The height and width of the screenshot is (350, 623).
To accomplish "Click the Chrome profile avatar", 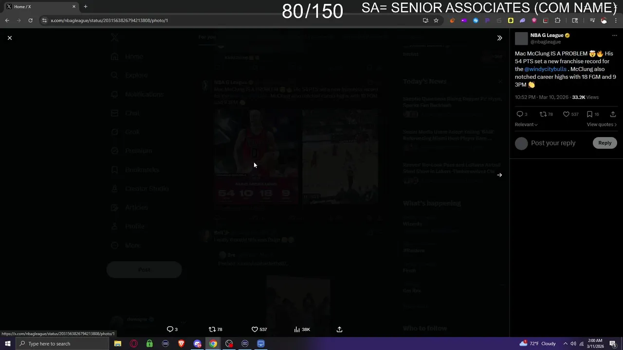I will (x=604, y=20).
